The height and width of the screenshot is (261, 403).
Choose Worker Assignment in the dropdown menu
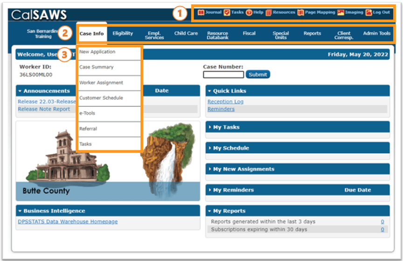(x=101, y=83)
